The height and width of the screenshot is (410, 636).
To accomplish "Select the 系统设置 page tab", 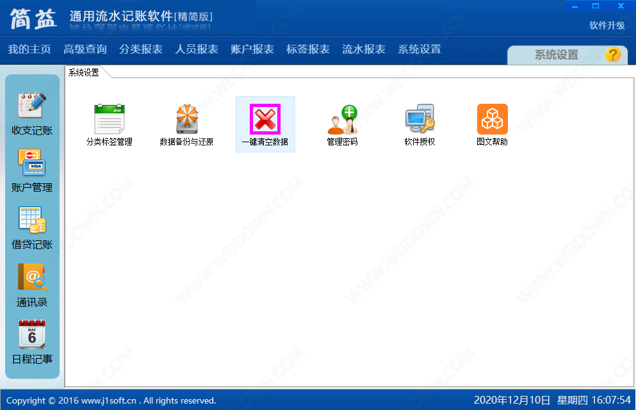I will click(84, 72).
